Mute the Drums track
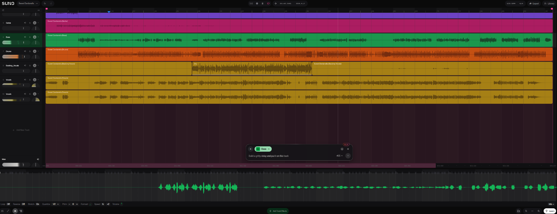 click(x=25, y=51)
